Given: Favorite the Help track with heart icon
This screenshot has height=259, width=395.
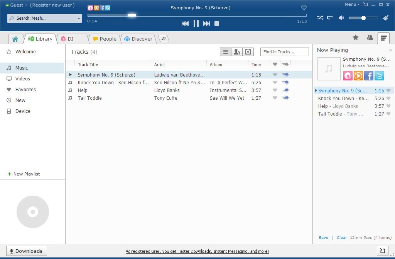Looking at the screenshot, I should (x=275, y=90).
